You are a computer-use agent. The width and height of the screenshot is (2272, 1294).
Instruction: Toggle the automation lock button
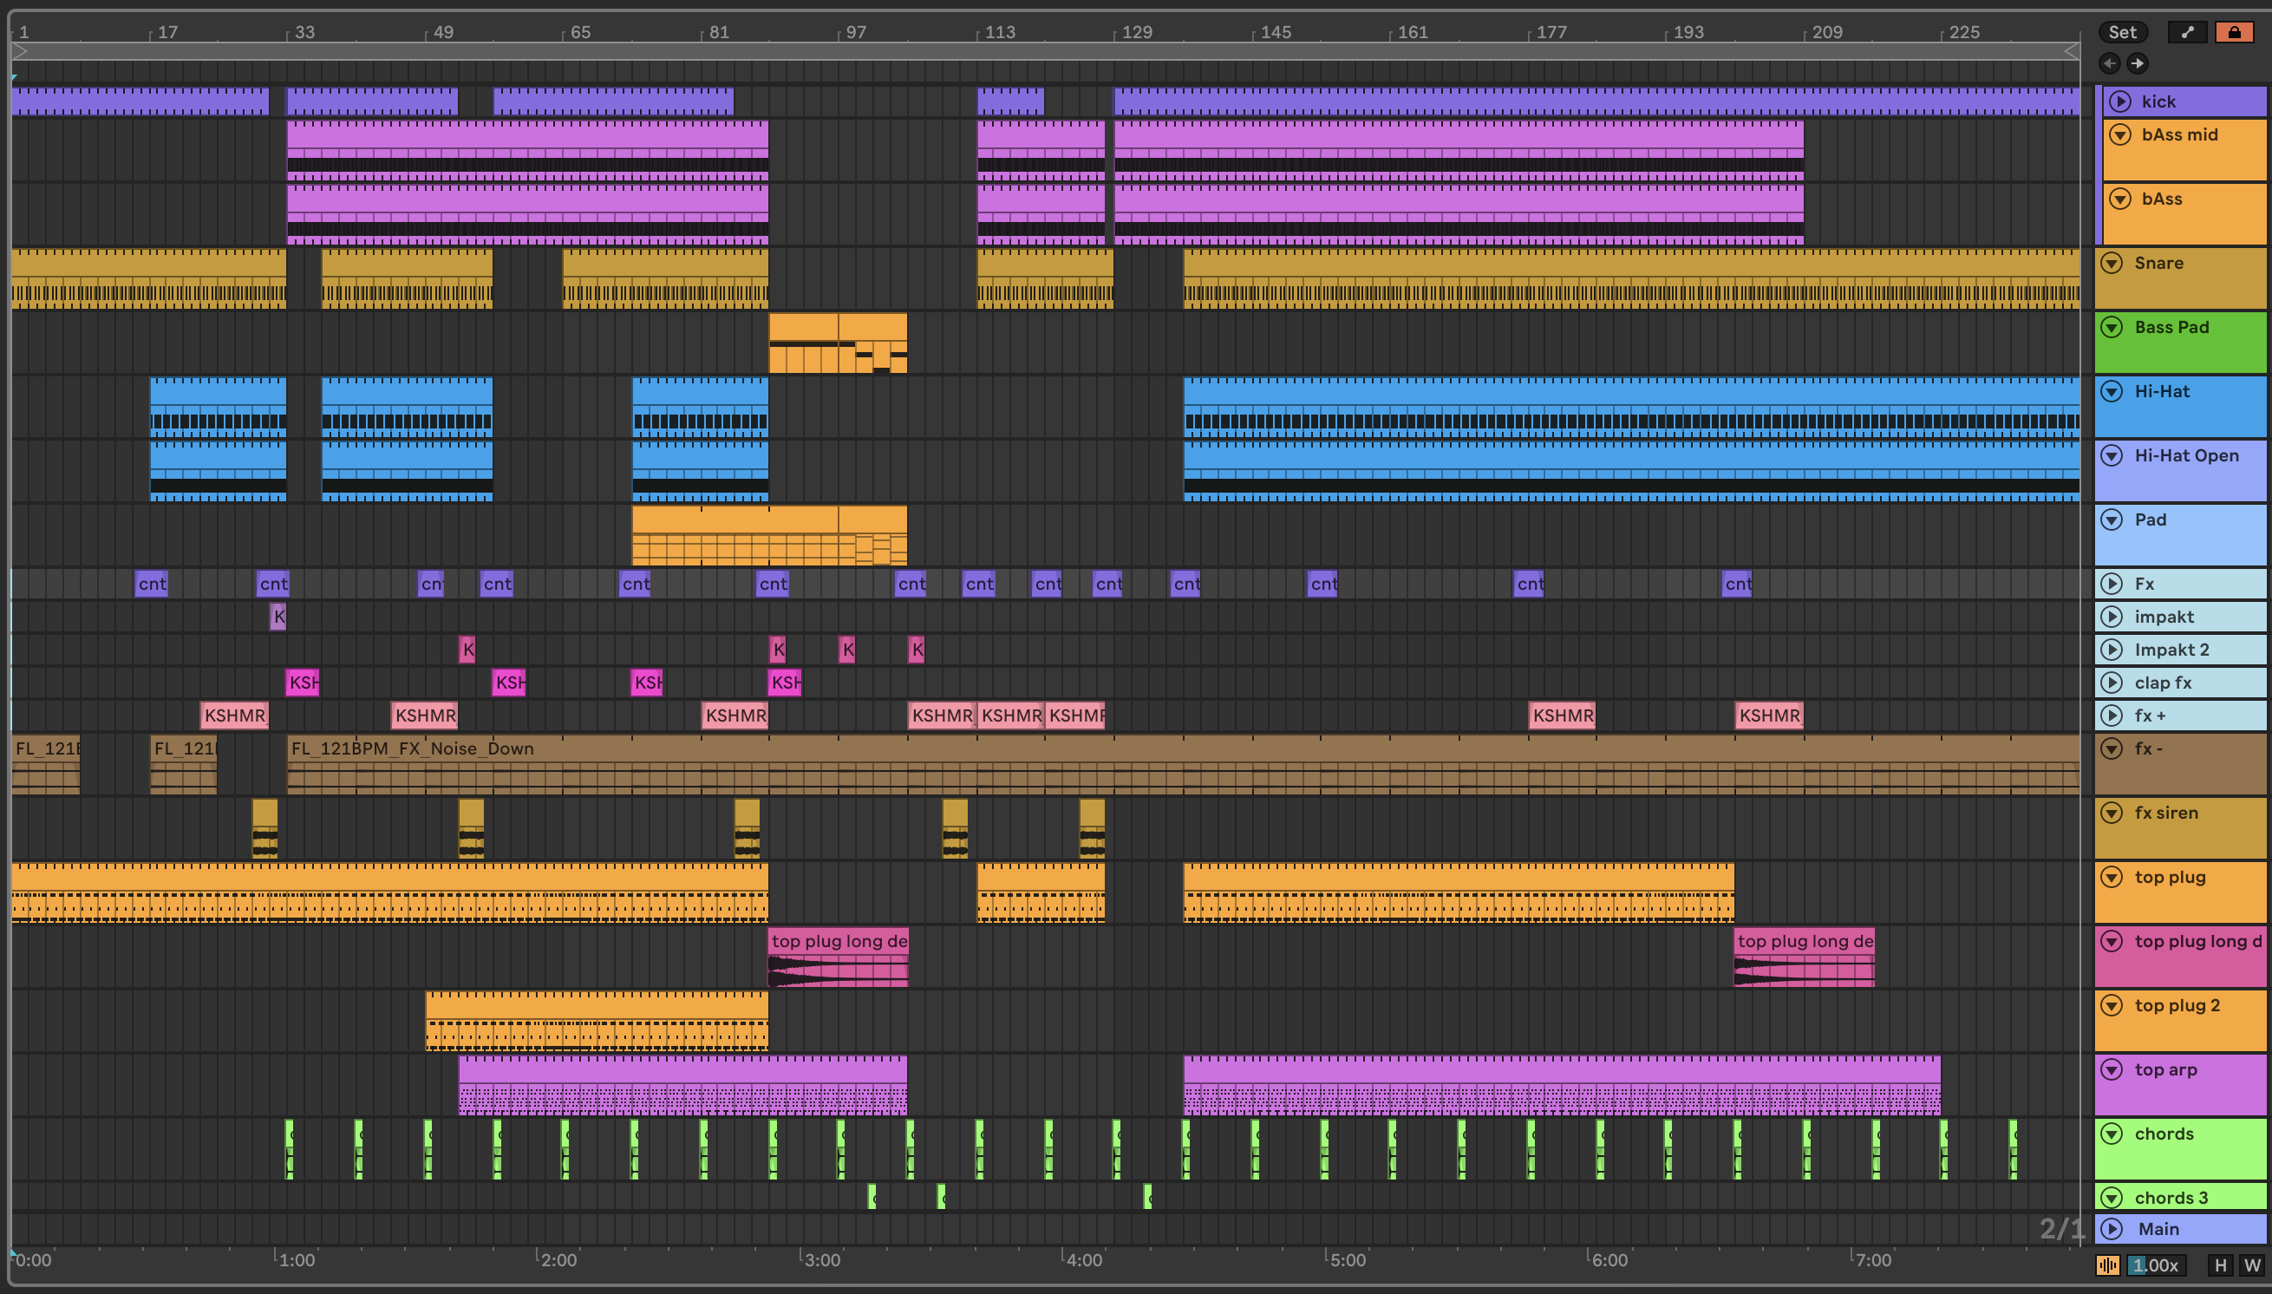coord(2234,33)
